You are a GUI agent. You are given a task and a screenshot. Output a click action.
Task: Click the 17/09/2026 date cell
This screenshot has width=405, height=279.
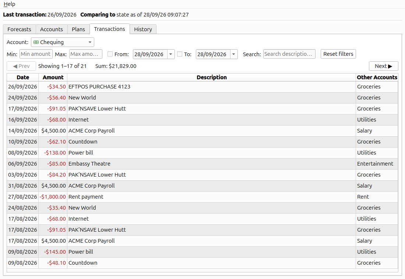[23, 109]
